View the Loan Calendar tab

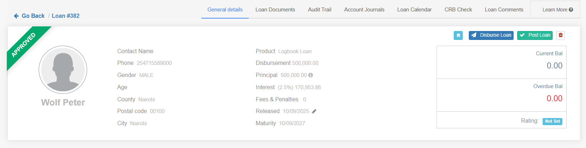click(414, 10)
